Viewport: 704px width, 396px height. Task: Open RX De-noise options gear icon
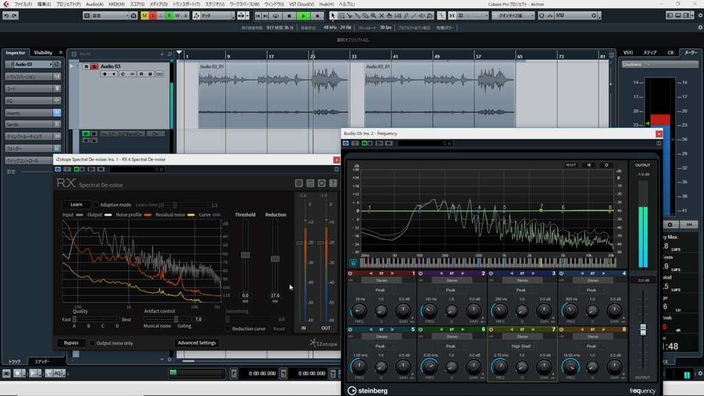coord(322,183)
